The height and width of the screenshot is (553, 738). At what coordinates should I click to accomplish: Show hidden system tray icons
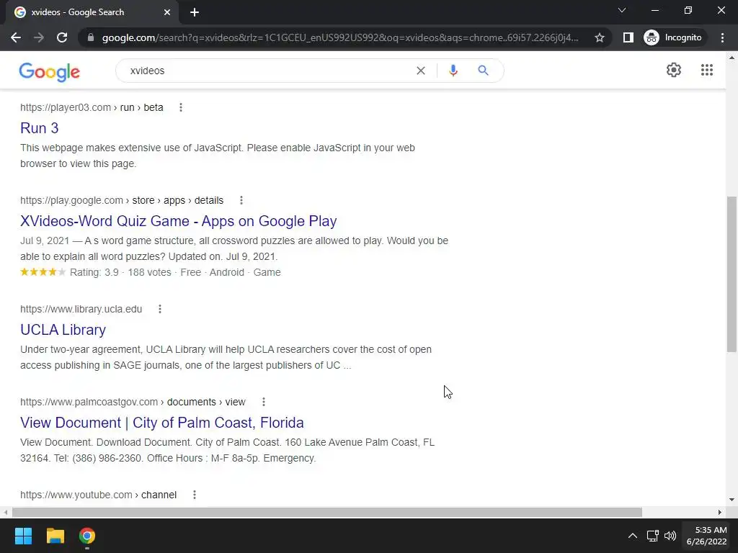pos(633,536)
